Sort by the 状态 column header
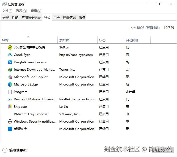The image size is (177, 157). pos(111,40)
